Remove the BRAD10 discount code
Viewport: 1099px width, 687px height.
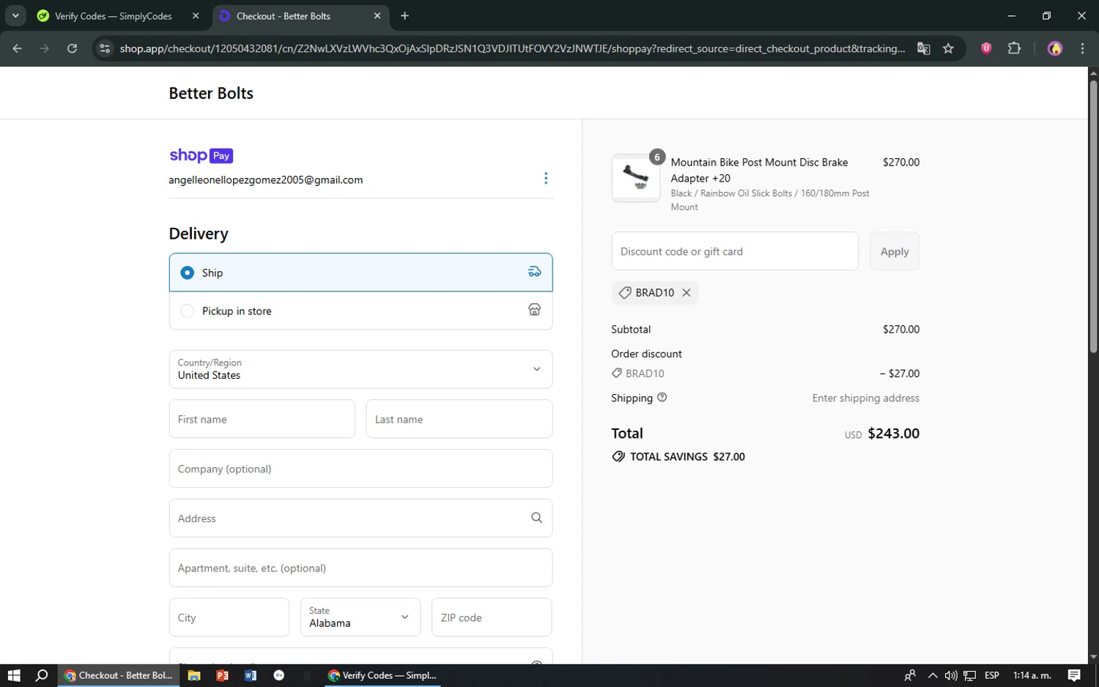687,292
